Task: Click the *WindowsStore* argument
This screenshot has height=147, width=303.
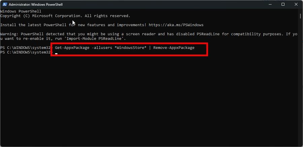Action: pyautogui.click(x=131, y=48)
